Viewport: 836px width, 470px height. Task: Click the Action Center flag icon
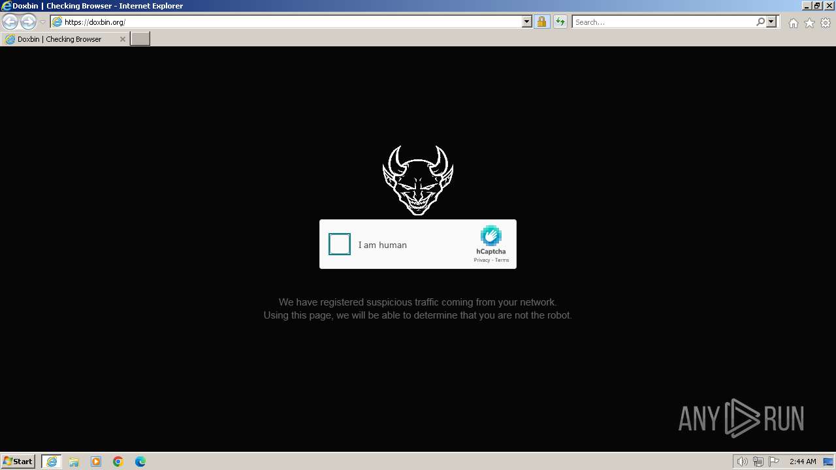point(774,462)
